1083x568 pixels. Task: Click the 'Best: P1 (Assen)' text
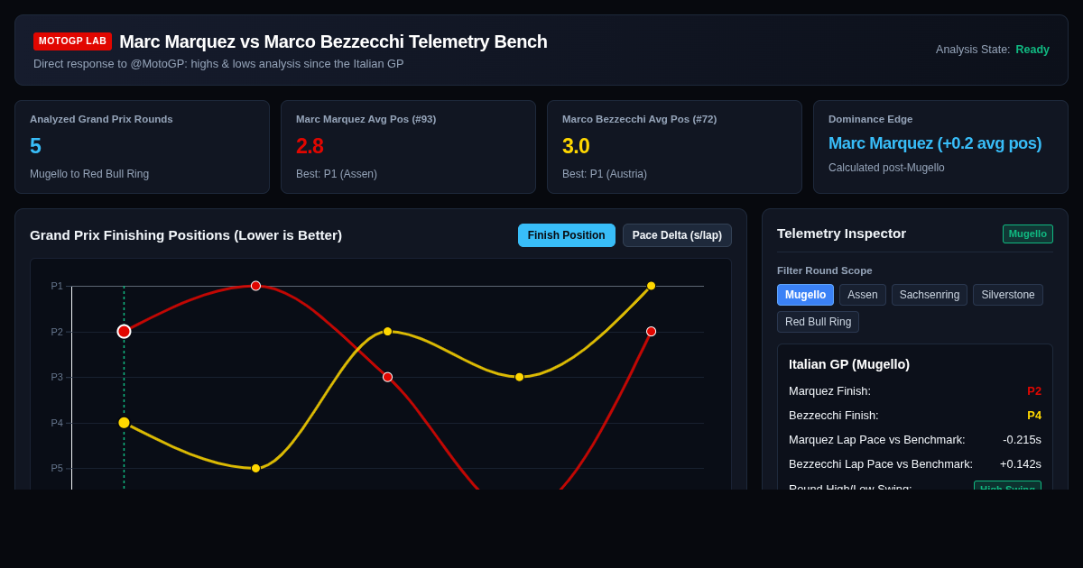coord(337,174)
